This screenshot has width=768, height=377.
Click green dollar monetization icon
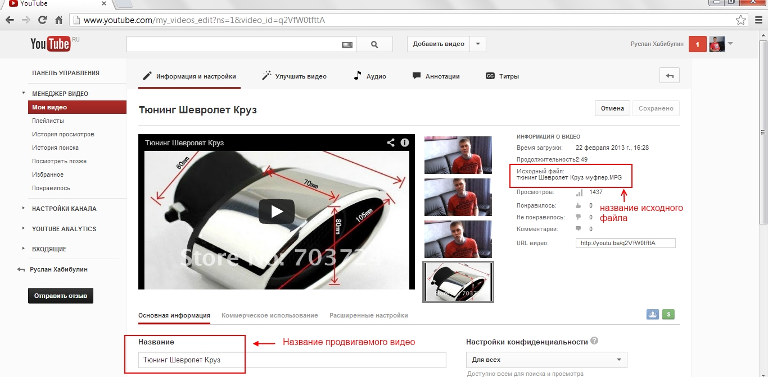668,314
